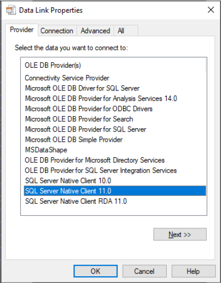
Task: Go to the Advanced tab
Action: tap(95, 30)
